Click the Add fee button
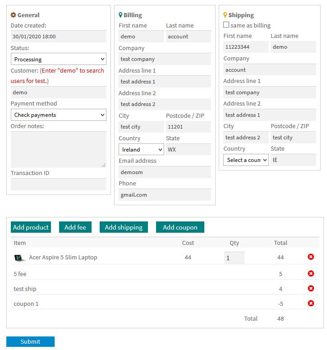Image resolution: width=327 pixels, height=350 pixels. tap(75, 227)
